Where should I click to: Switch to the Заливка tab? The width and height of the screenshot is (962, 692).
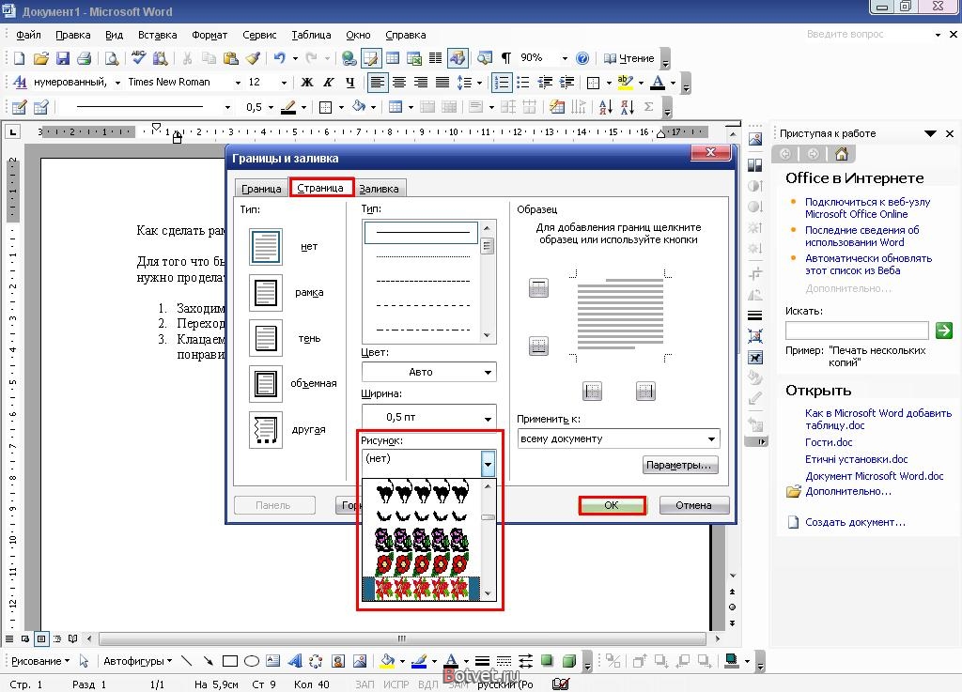(380, 188)
